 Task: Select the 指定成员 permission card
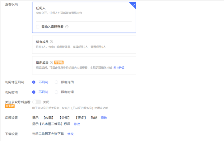coord(84,65)
